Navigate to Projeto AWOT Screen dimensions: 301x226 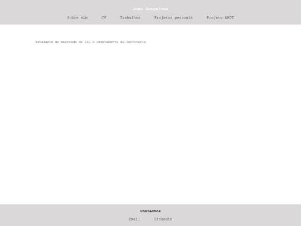(x=220, y=18)
